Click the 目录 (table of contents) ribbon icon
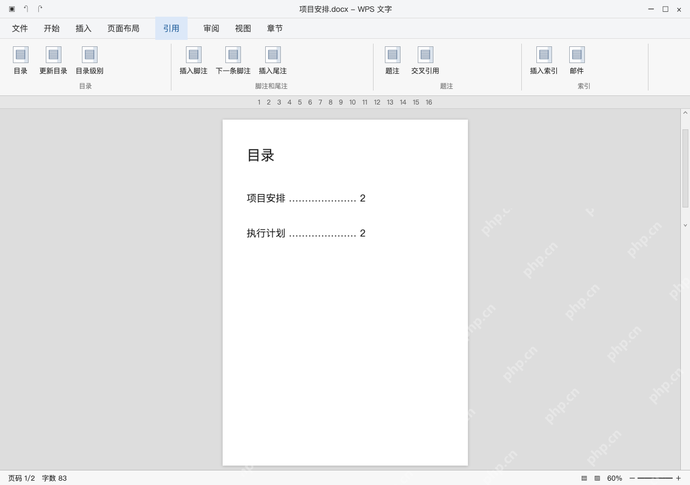Image resolution: width=690 pixels, height=485 pixels. pos(20,54)
